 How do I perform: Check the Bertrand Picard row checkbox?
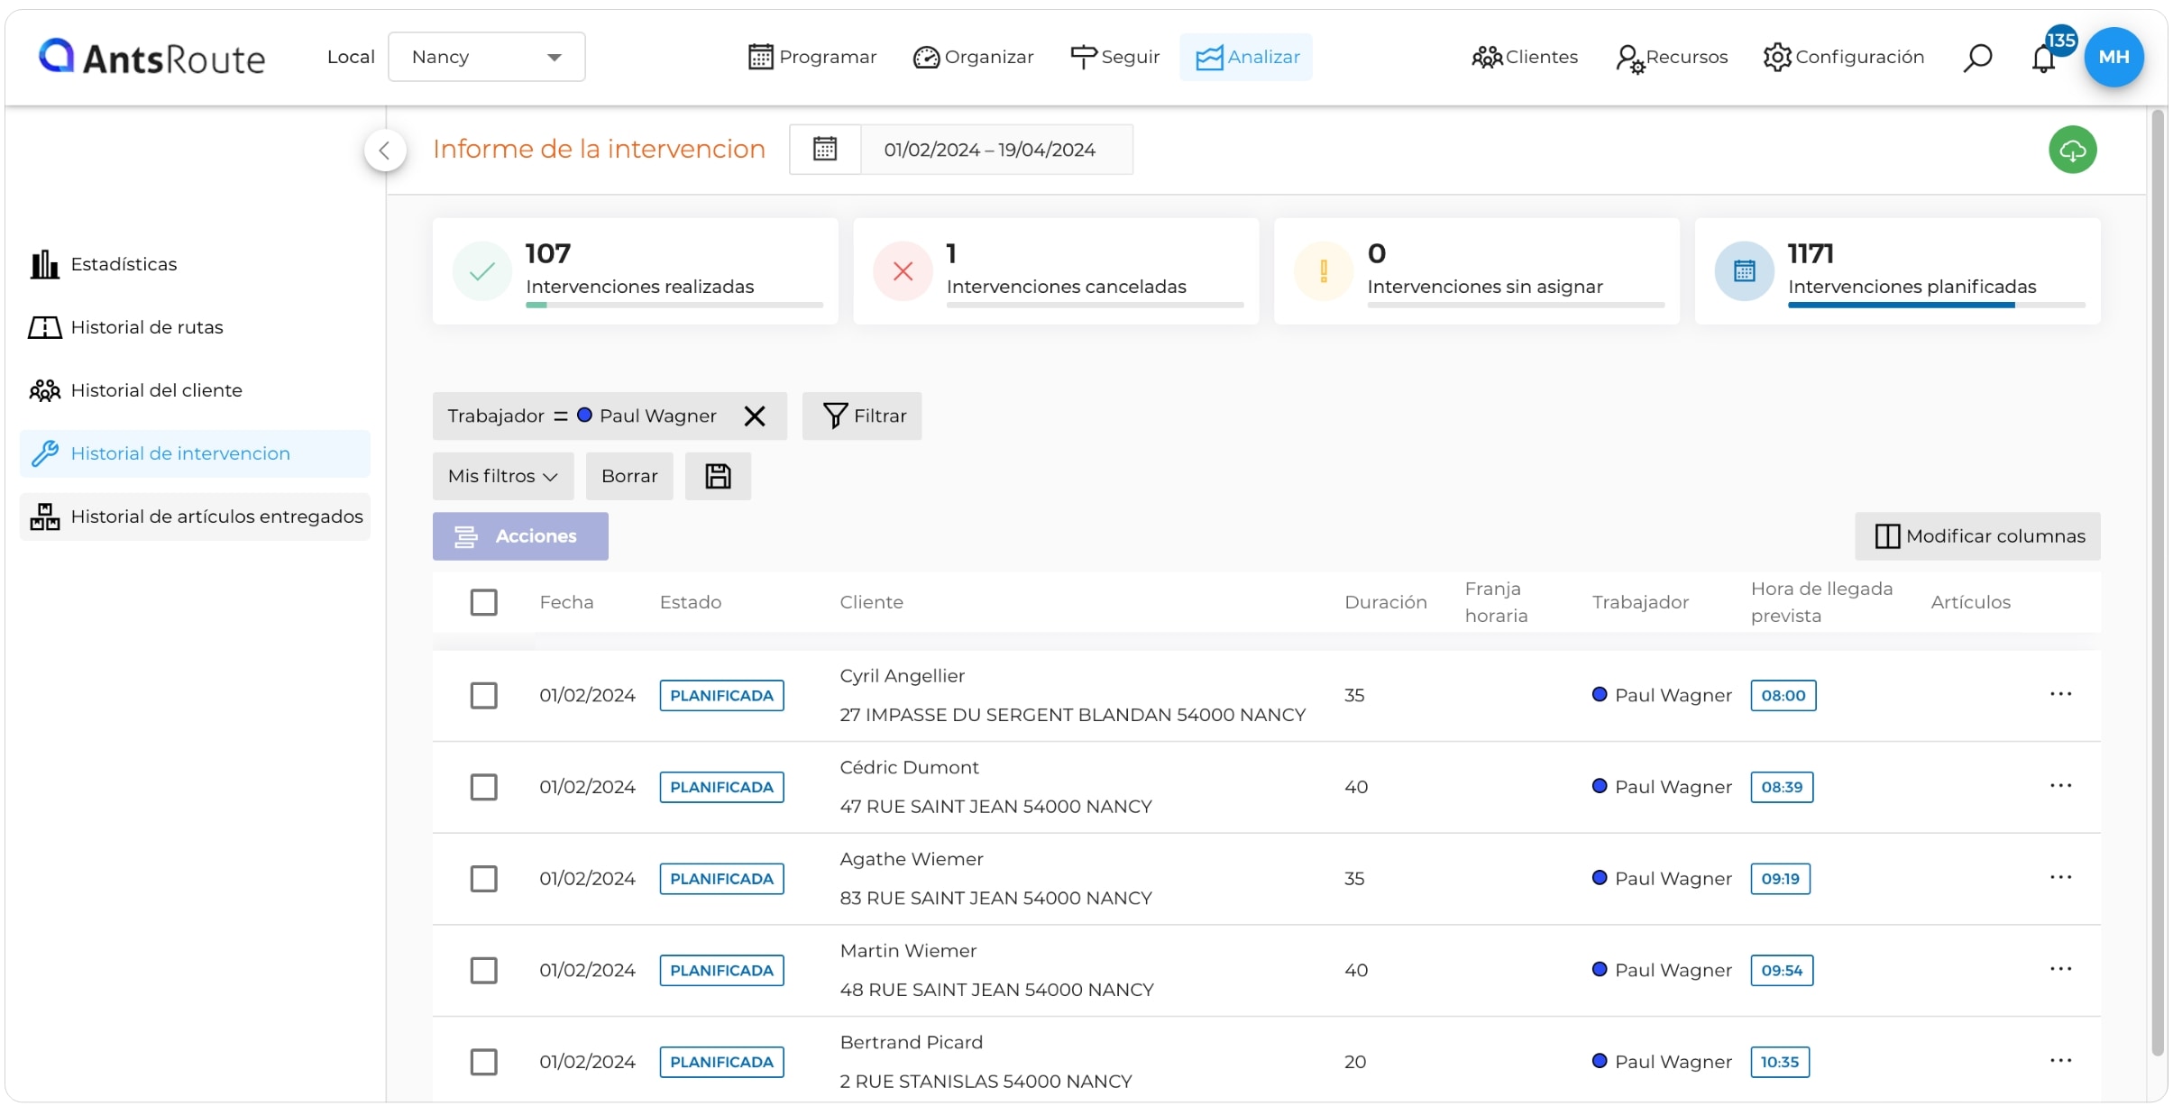pyautogui.click(x=483, y=1062)
